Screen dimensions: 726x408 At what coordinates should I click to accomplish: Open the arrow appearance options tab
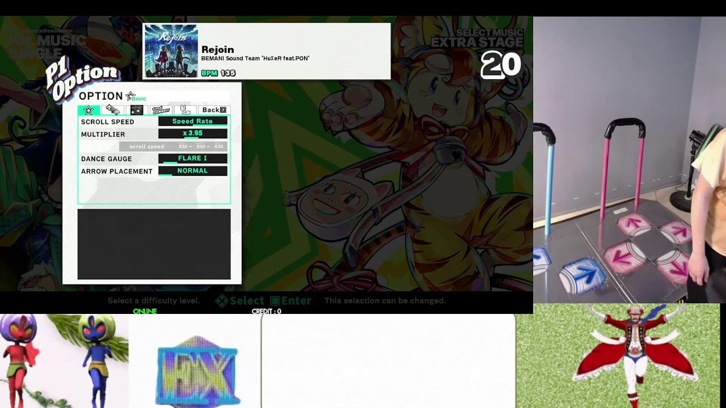[x=112, y=110]
